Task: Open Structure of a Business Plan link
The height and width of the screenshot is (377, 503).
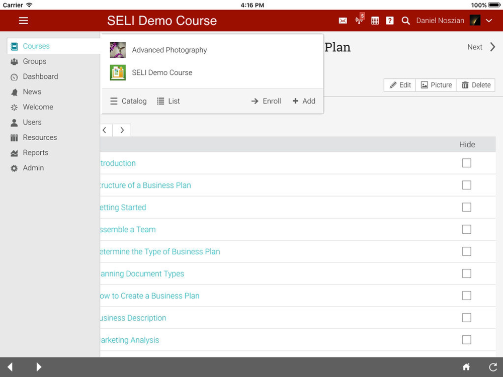Action: (145, 185)
